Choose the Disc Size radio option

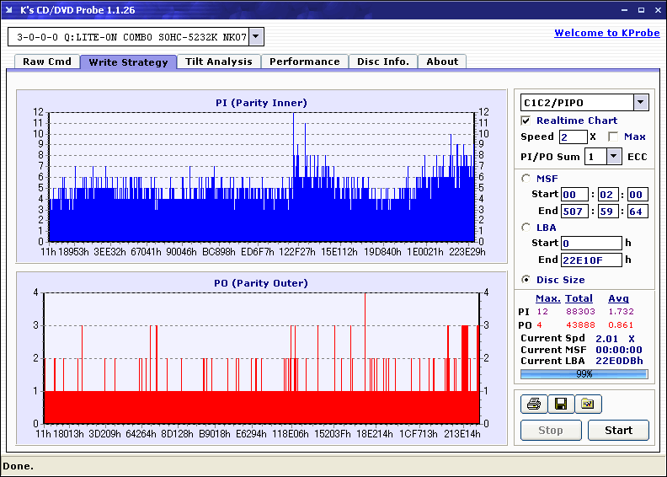coord(526,280)
